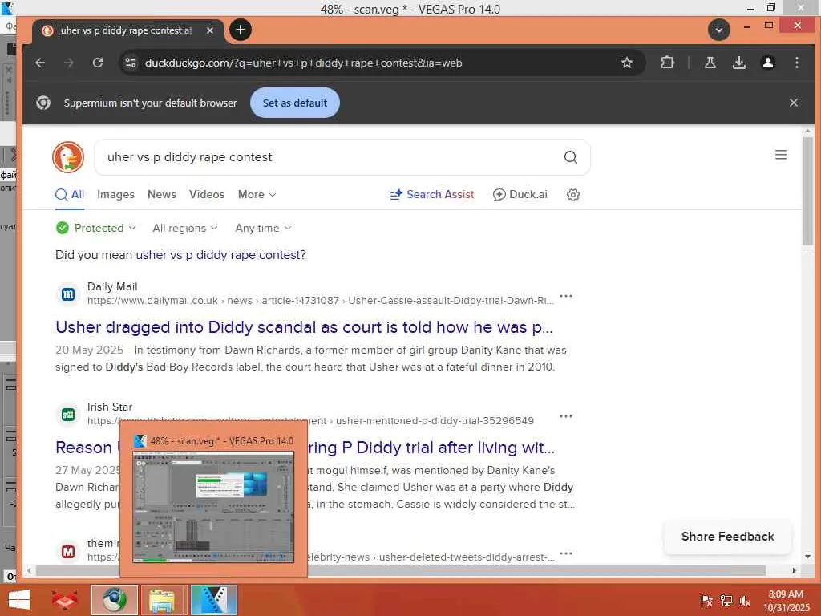Screen dimensions: 821x616
Task: Open the Irish Star result three-dot options
Action: click(x=566, y=416)
